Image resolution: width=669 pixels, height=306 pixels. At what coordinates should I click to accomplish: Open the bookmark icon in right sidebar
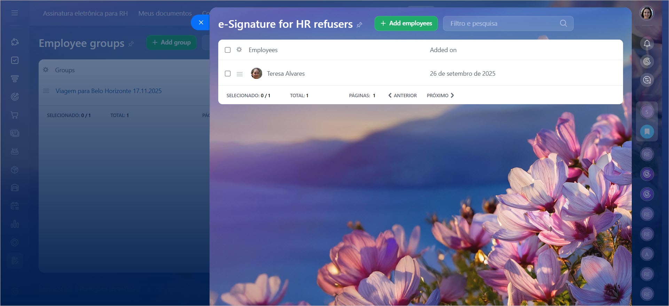(x=647, y=132)
